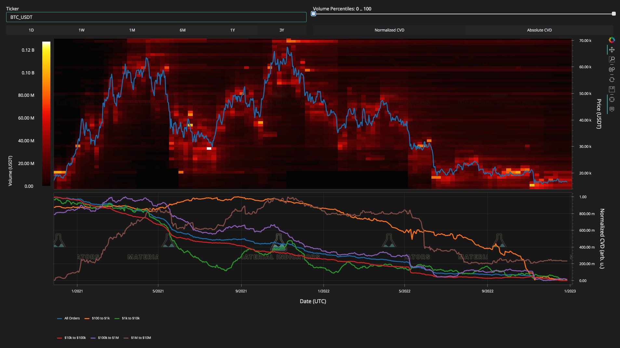Toggle the Crosshair tool
The image size is (620, 348).
click(x=612, y=99)
